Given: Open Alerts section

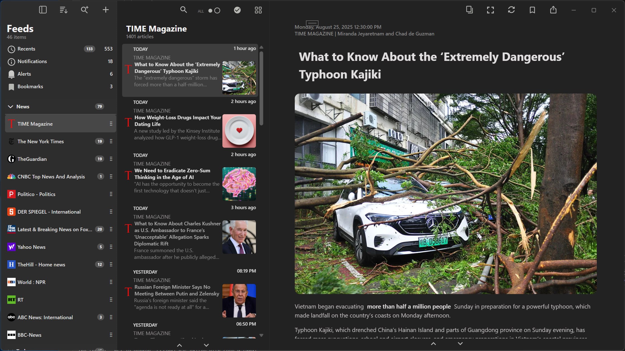Looking at the screenshot, I should click(60, 74).
